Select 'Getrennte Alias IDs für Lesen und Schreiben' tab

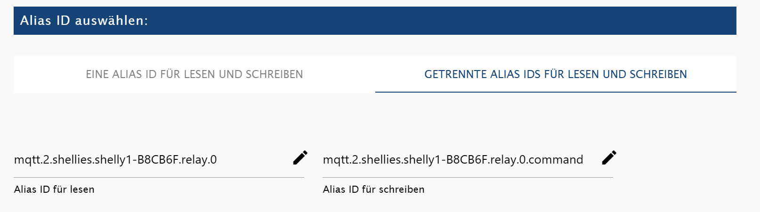coord(556,74)
